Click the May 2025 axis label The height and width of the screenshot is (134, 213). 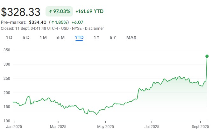105,127
